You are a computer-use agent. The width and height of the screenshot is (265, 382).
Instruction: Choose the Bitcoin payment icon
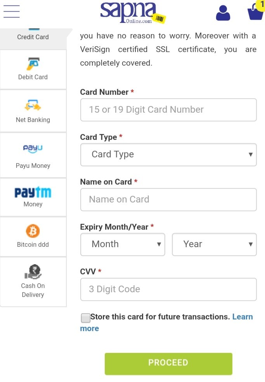click(x=33, y=231)
